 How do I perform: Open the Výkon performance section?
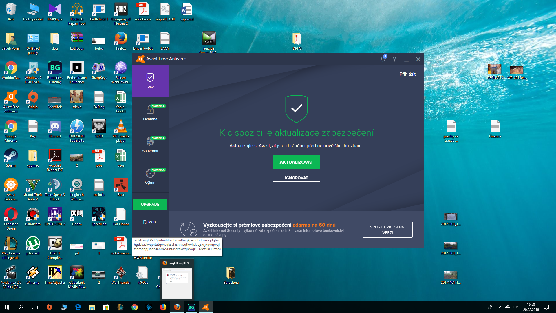[x=150, y=176]
